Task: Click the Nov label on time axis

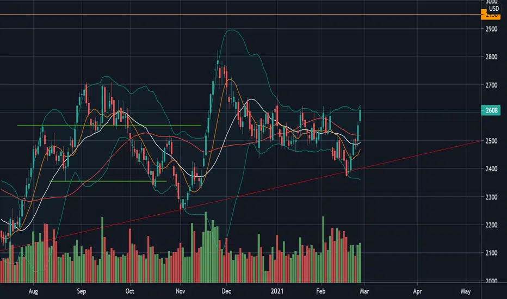Action: point(181,291)
